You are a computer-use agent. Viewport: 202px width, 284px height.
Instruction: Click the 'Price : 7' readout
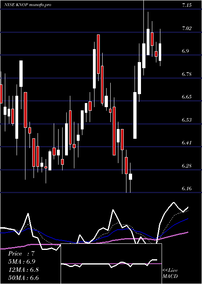click(21, 254)
